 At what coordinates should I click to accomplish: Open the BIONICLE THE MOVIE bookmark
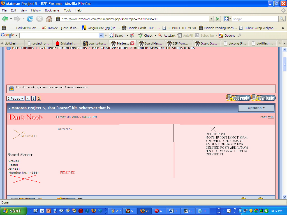180,28
